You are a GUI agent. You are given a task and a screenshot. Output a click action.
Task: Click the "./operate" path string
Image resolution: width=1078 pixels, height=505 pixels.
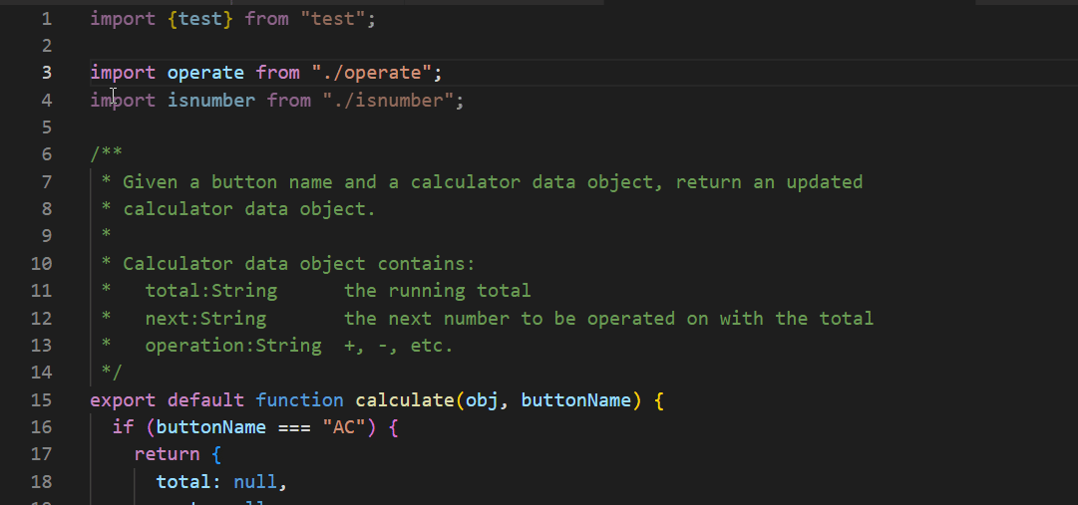tap(371, 73)
